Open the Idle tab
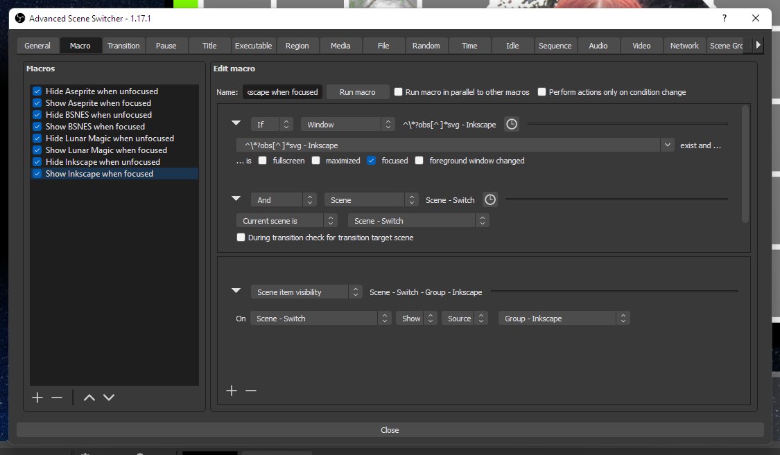Screen dimensions: 780x455 (x=512, y=46)
